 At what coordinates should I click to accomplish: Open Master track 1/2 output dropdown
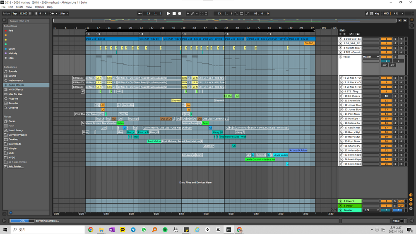point(371,210)
